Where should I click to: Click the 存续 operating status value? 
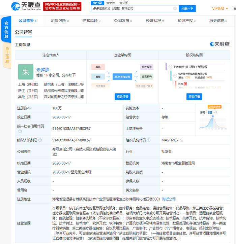click(165, 117)
